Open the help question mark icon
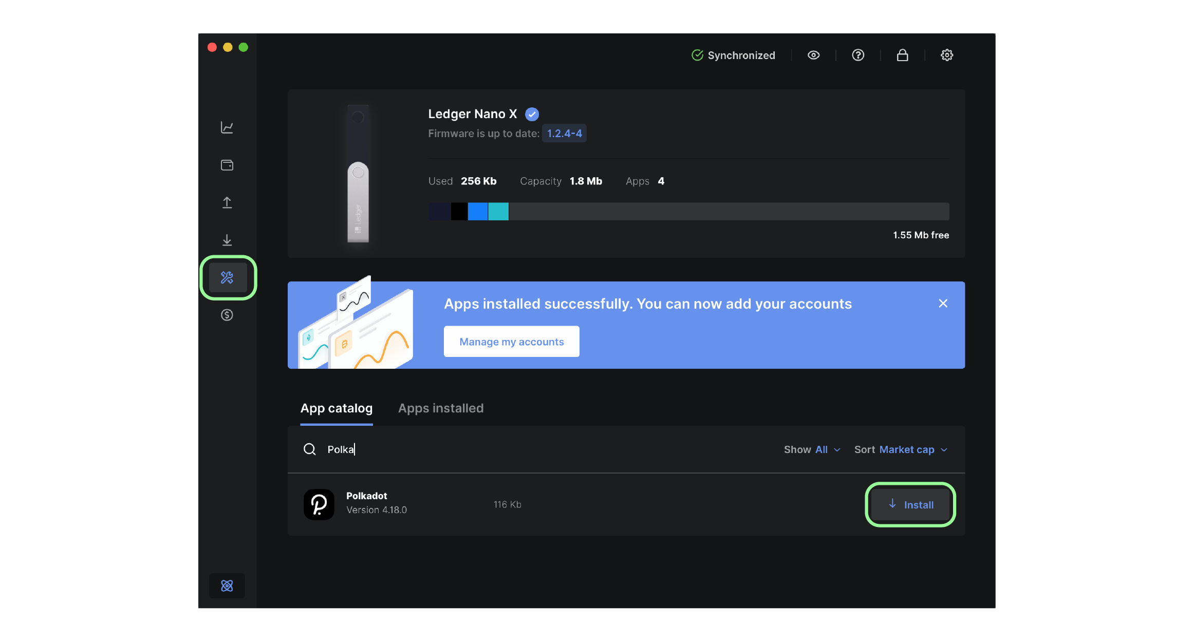 point(858,55)
